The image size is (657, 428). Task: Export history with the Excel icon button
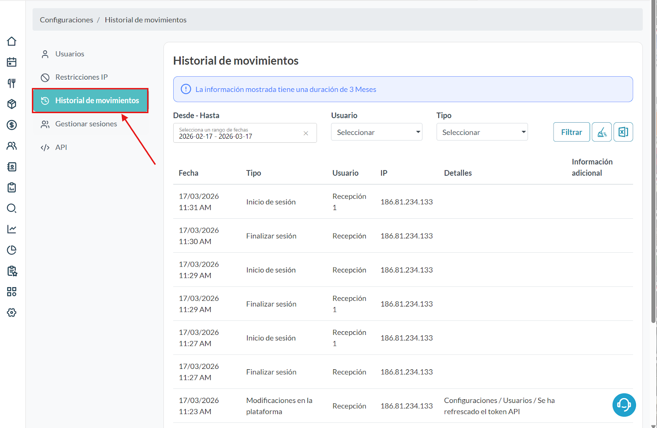tap(623, 132)
